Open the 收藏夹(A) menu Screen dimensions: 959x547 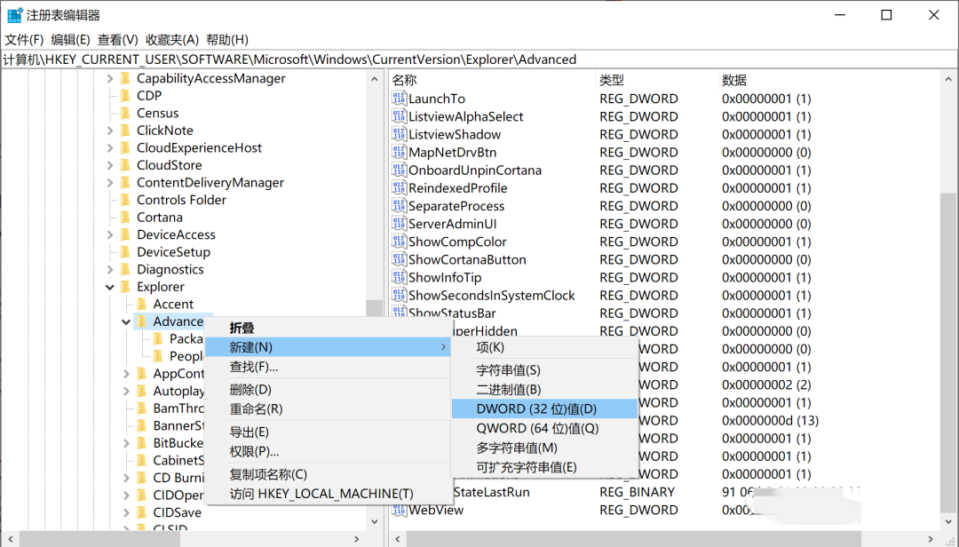click(x=172, y=40)
